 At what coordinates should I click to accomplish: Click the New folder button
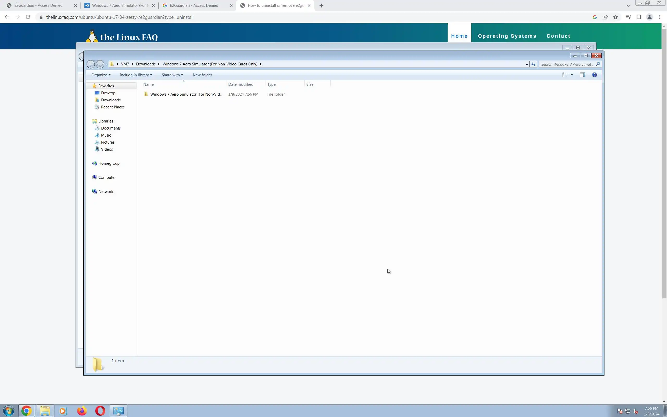click(202, 75)
